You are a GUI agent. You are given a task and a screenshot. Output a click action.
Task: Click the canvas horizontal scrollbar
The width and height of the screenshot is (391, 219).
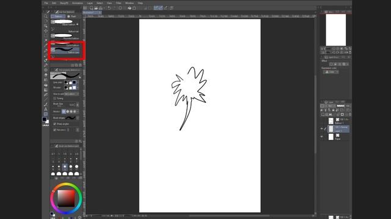tap(230, 215)
